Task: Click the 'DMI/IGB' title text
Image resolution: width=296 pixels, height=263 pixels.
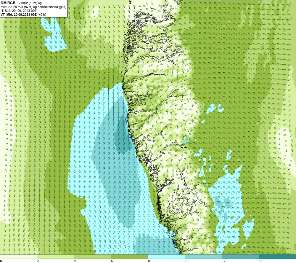Action: [x=8, y=3]
